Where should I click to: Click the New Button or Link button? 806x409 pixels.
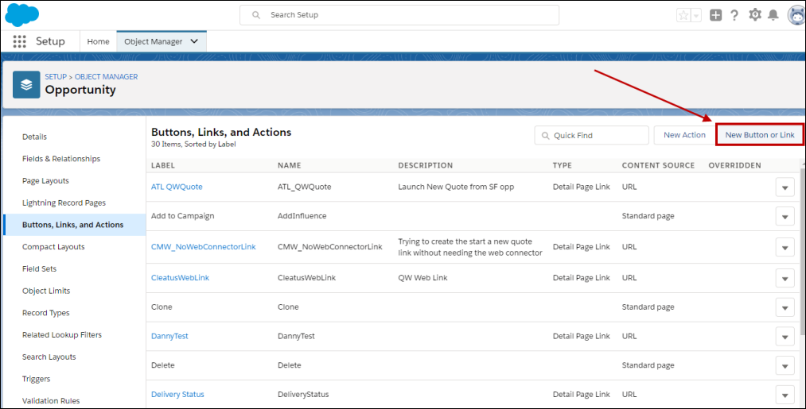point(759,135)
